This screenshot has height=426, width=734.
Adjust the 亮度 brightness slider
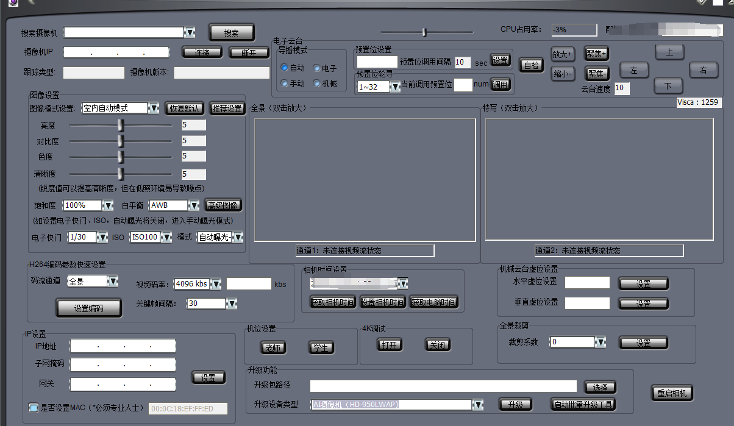click(121, 125)
